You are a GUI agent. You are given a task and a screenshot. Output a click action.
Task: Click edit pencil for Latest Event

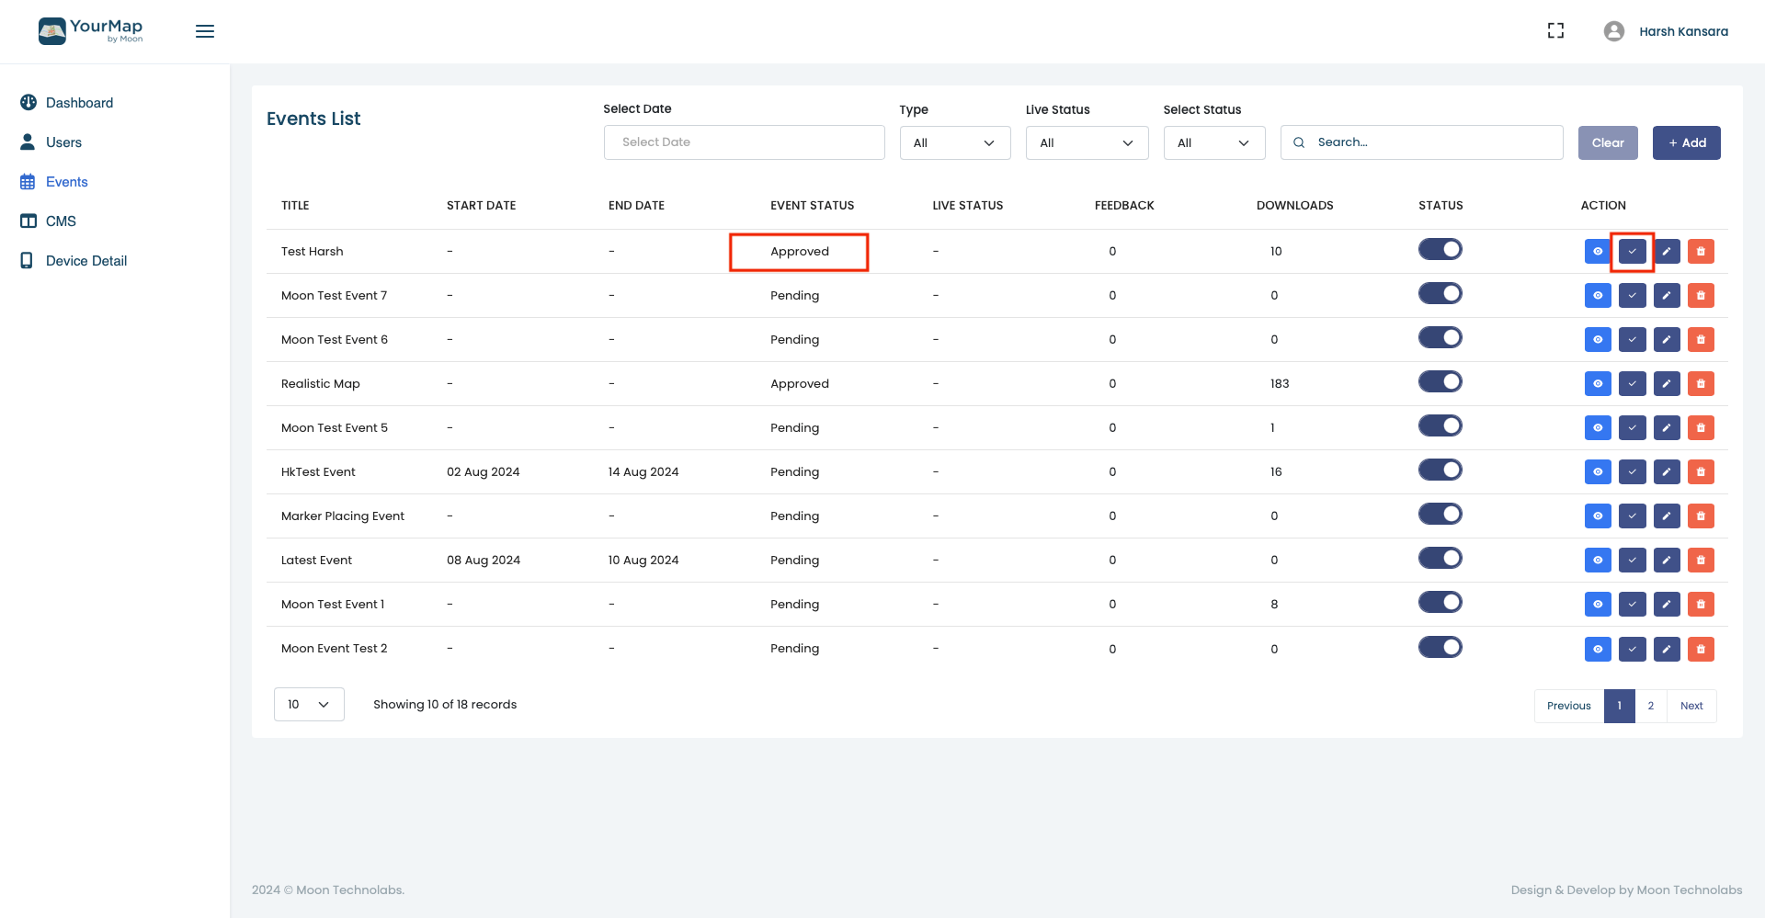[1667, 561]
